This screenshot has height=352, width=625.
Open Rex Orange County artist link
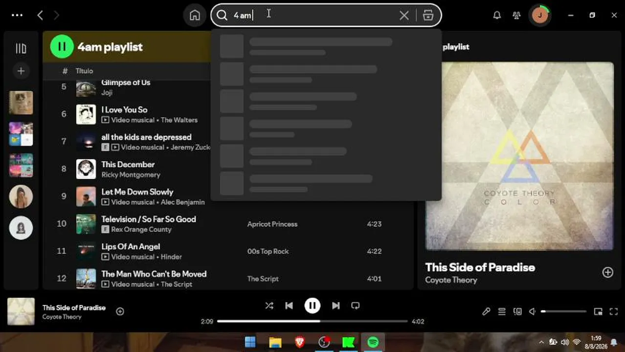pos(141,229)
